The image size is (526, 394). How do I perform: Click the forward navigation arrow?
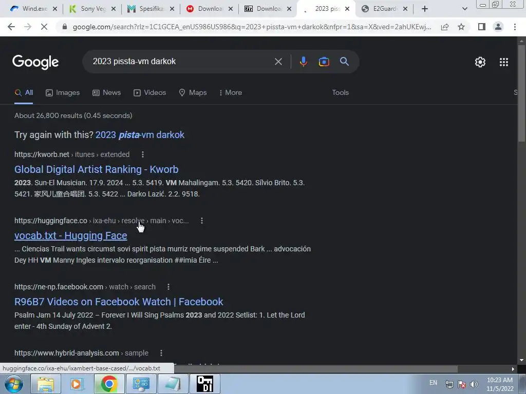(x=28, y=27)
